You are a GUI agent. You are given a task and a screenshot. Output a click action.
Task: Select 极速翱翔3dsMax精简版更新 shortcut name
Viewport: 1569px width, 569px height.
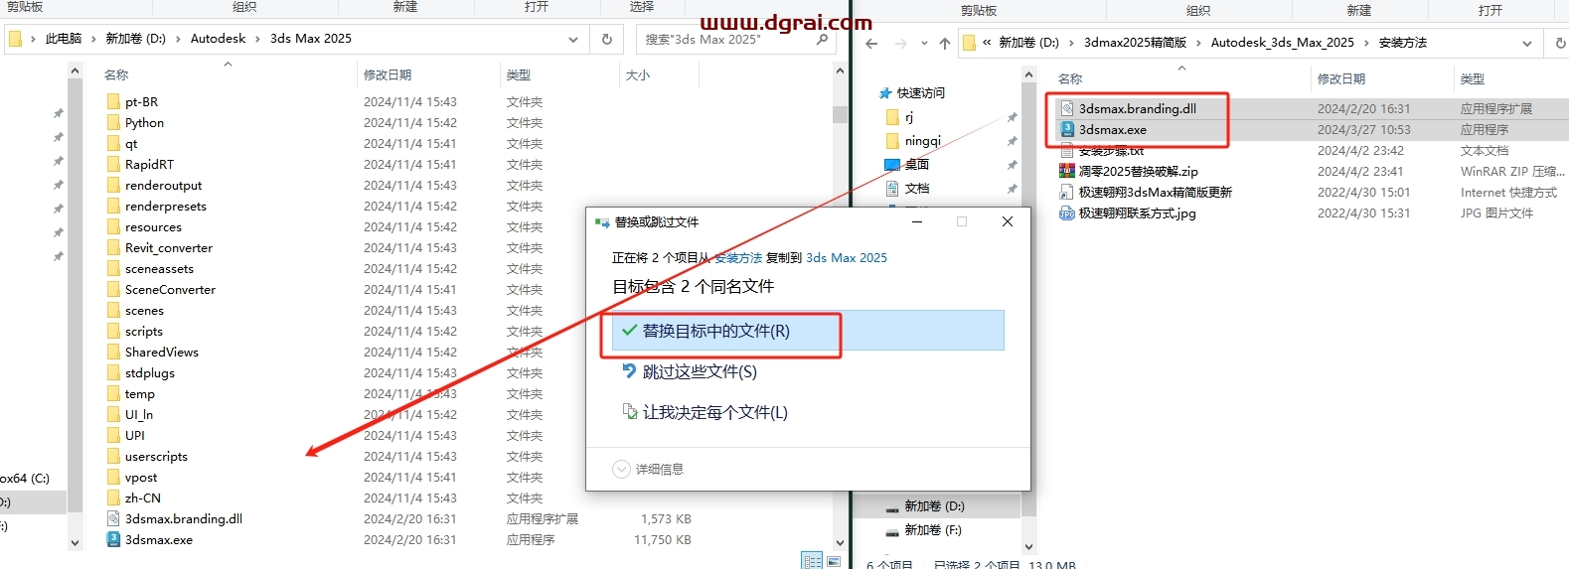coord(1156,192)
